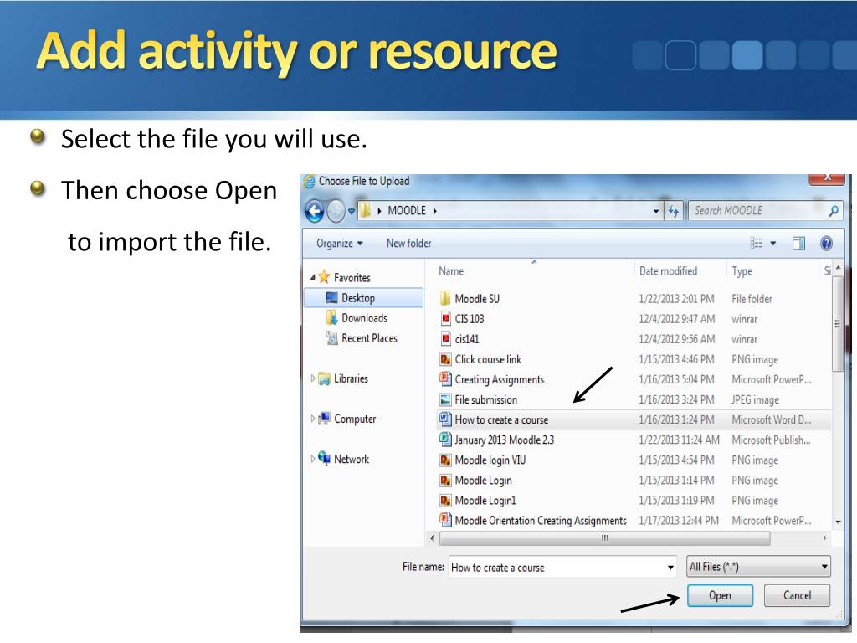Viewport: 857px width, 643px height.
Task: Collapse the Favorites tree group
Action: [313, 278]
